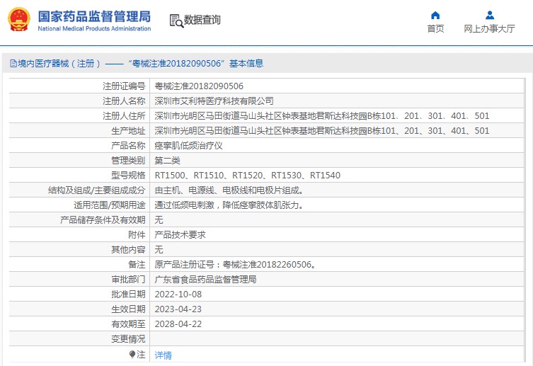Click the 备注 label
Image resolution: width=533 pixels, height=366 pixels.
point(137,264)
